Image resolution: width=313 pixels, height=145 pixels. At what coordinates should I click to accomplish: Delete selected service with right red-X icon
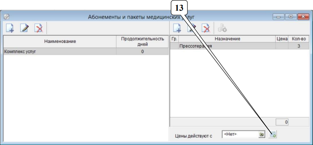coord(206,28)
